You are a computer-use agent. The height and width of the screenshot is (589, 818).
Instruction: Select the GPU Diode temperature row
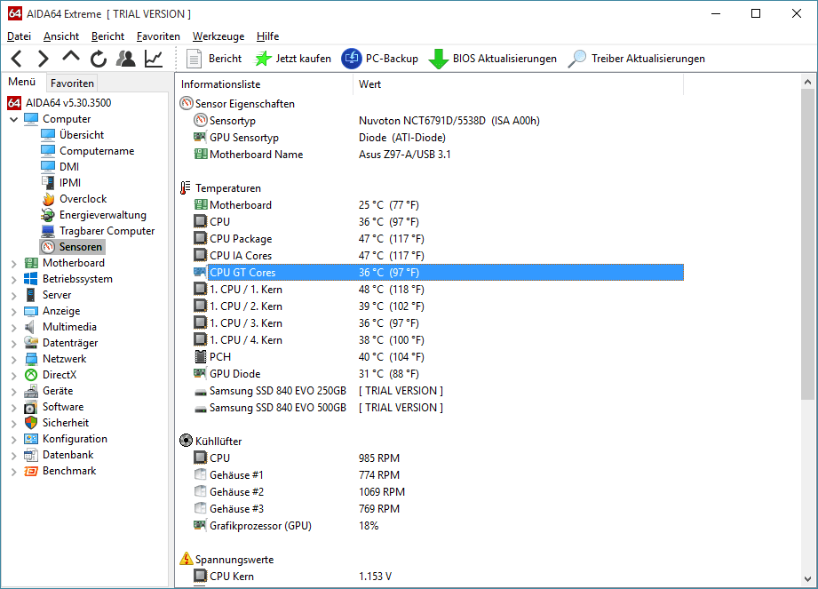pyautogui.click(x=438, y=373)
